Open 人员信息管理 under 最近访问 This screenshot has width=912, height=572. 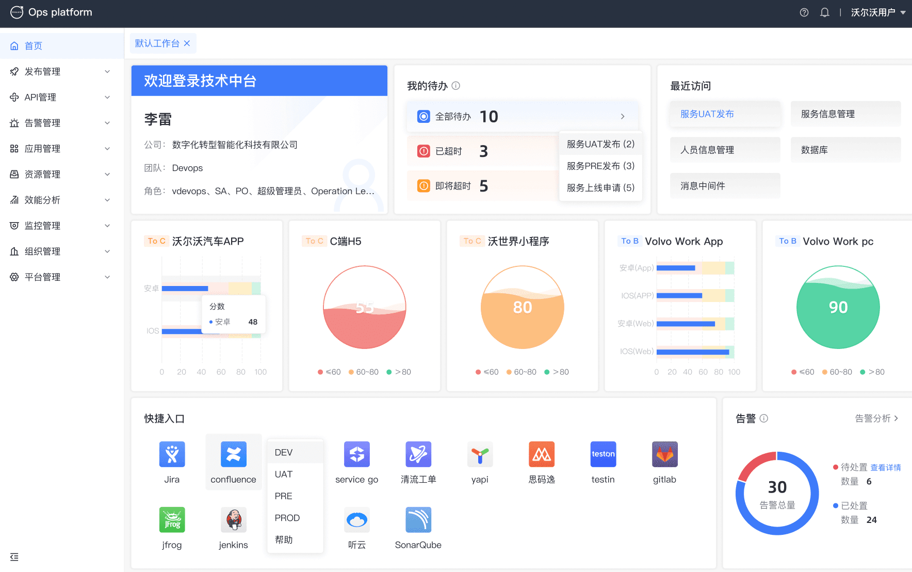click(x=724, y=149)
